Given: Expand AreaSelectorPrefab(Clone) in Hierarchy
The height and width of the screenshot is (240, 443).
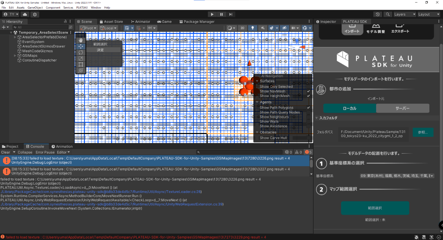Looking at the screenshot, I should [x=15, y=37].
